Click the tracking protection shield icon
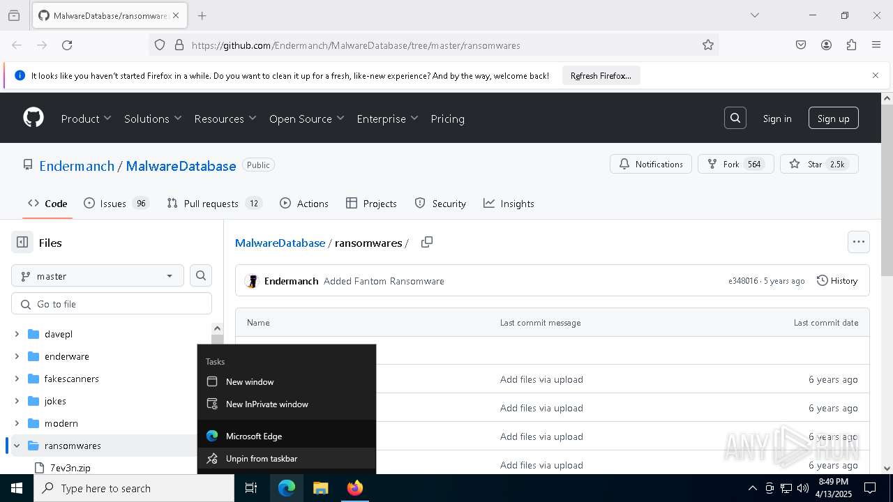893x502 pixels. (160, 45)
